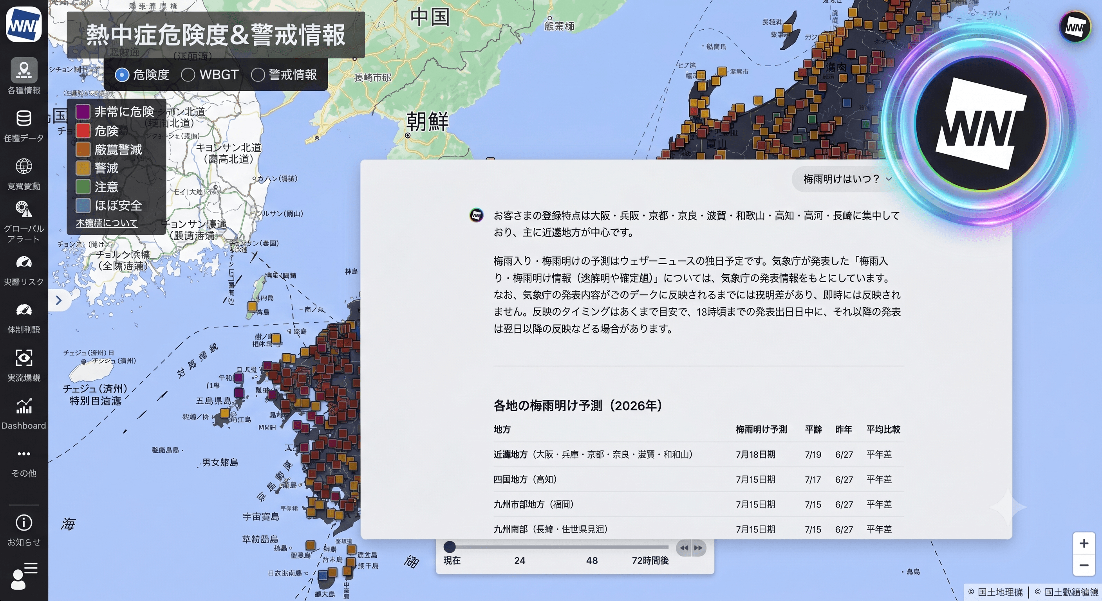Click the 朝鮮 map label
Image resolution: width=1102 pixels, height=601 pixels.
coord(427,121)
